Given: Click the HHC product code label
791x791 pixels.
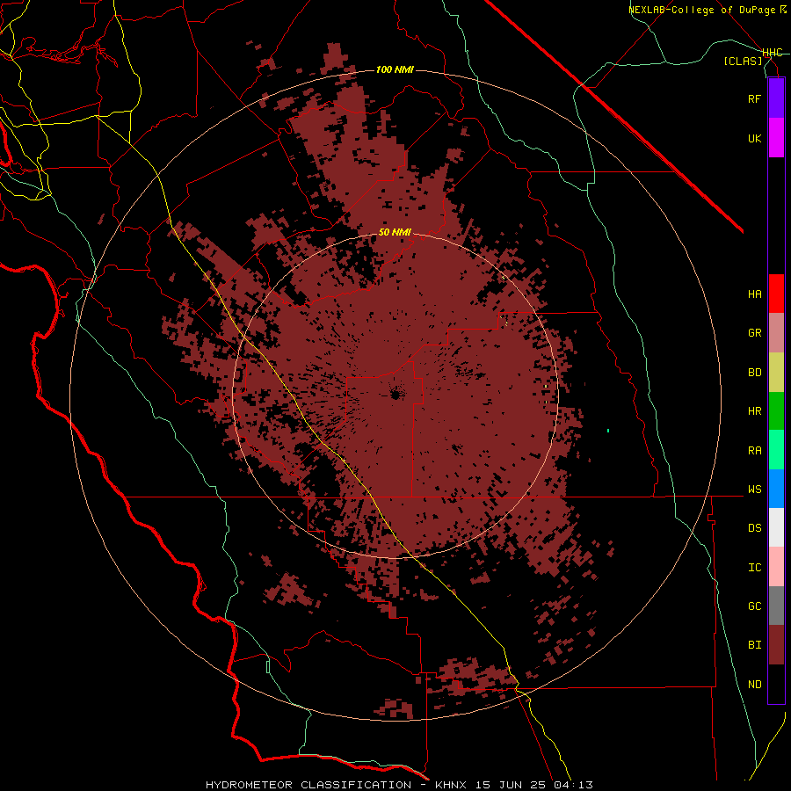Looking at the screenshot, I should point(773,53).
